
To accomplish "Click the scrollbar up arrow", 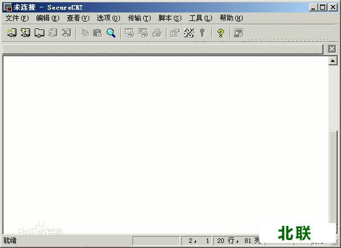I will [x=332, y=61].
